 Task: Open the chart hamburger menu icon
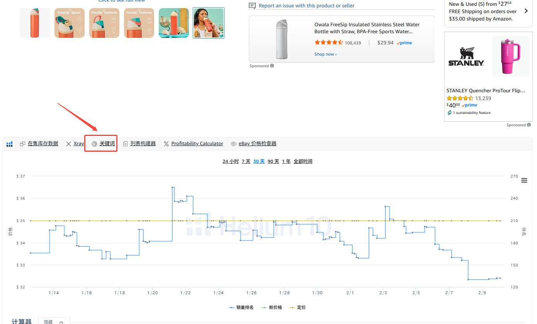(524, 180)
